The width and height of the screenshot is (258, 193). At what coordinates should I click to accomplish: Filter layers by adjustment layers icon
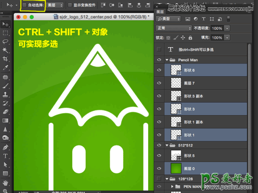pyautogui.click(x=196, y=19)
